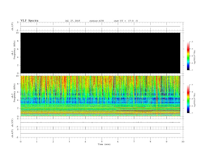The height and width of the screenshot is (159, 206).
Task: Click tick label "5" on the time axis
Action: point(102,142)
